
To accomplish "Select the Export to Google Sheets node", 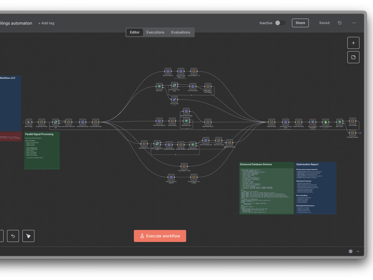I will click(x=326, y=122).
